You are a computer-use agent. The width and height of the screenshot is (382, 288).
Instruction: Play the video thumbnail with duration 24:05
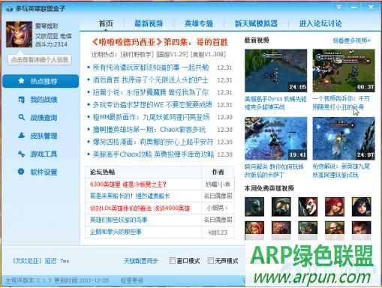[x=275, y=70]
